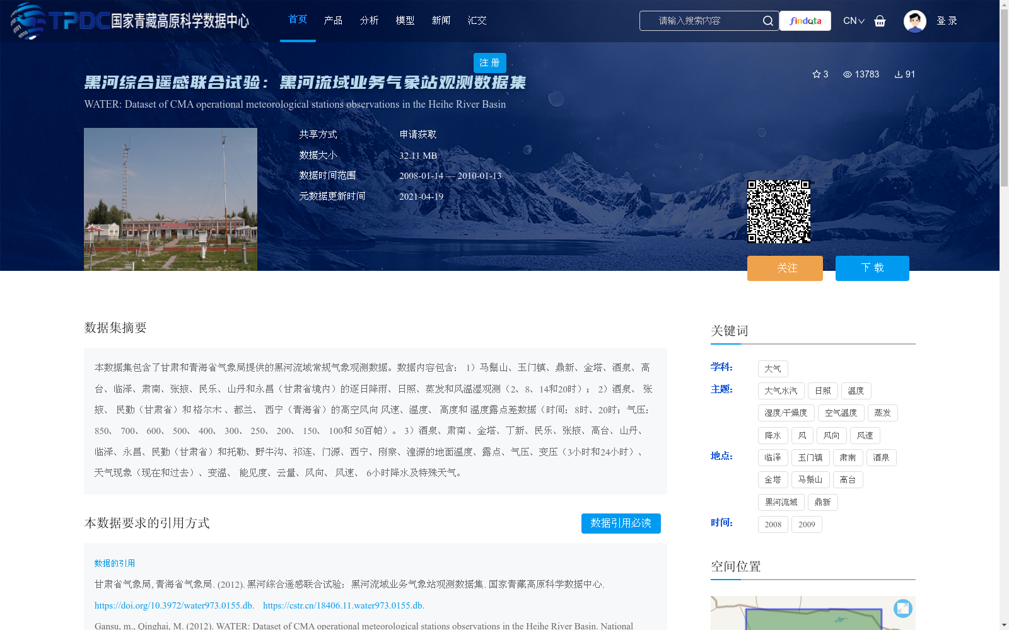Click the 金塔 location tag
This screenshot has width=1009, height=630.
pyautogui.click(x=773, y=479)
